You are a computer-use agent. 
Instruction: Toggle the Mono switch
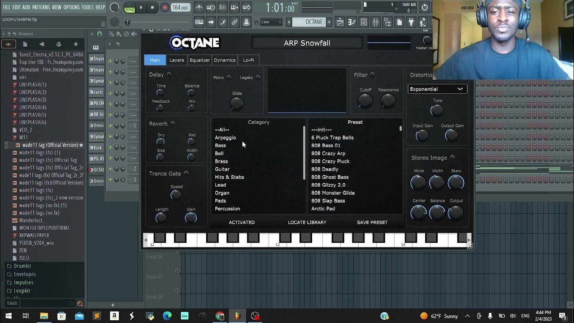point(229,78)
